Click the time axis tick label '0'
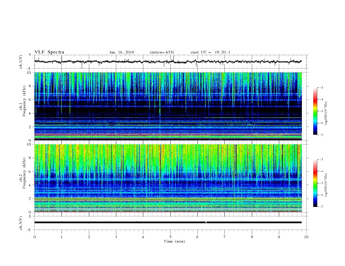 [34, 237]
